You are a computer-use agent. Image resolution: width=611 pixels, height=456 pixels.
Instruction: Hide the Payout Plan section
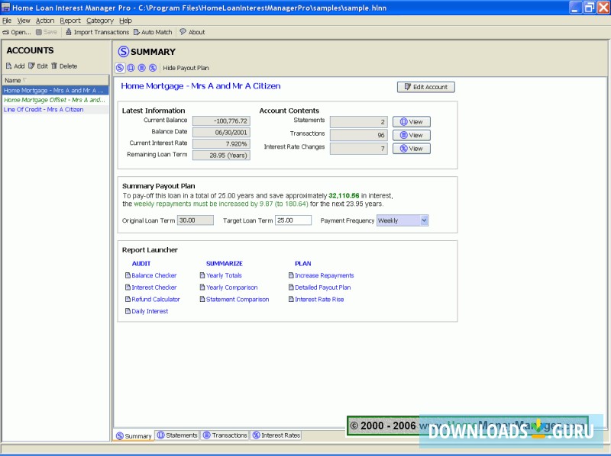pyautogui.click(x=186, y=68)
